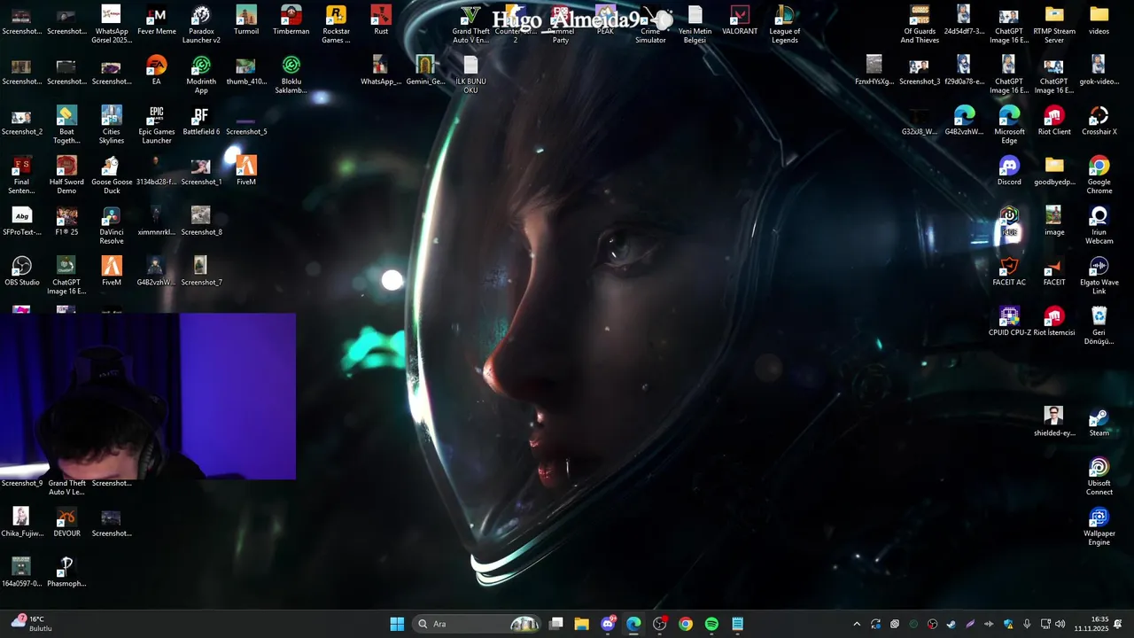1134x638 pixels.
Task: Open Spotify from the taskbar
Action: click(x=711, y=624)
